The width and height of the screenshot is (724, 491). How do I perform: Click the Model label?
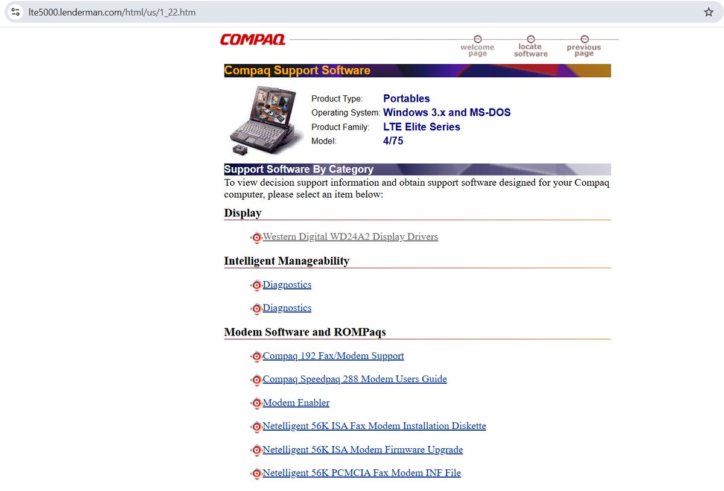pyautogui.click(x=323, y=141)
